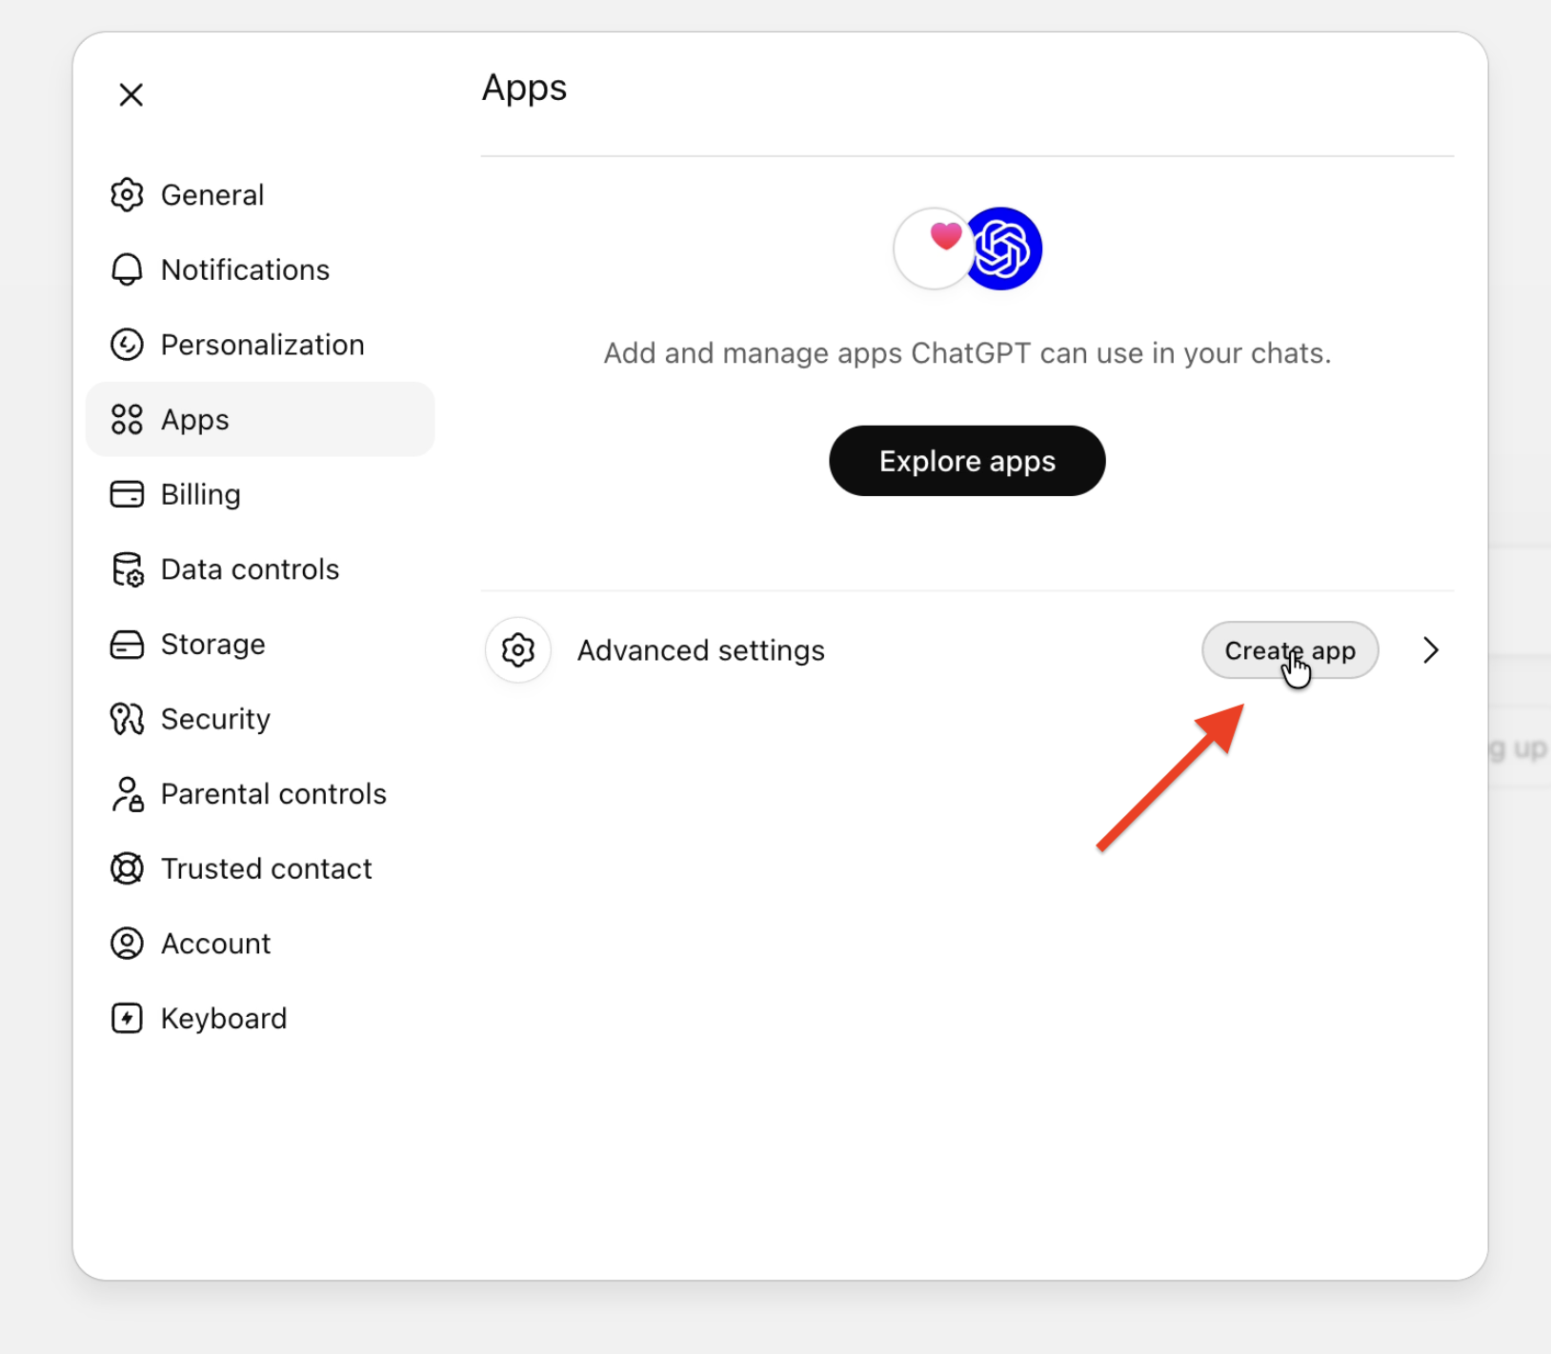
Task: Click the 'Add and manage apps' description text
Action: click(x=967, y=353)
